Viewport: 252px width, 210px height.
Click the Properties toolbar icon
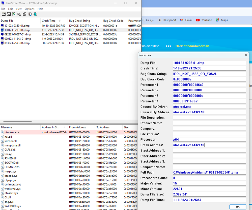pos(24,14)
